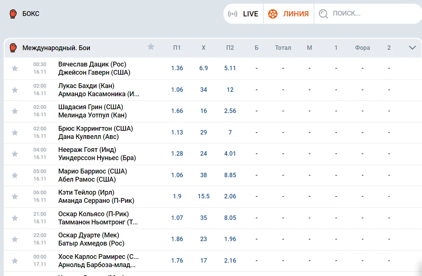Select draw odds 23 in Дуарте fight
The width and height of the screenshot is (422, 276).
point(203,239)
